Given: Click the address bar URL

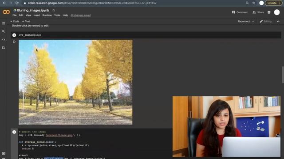Looking at the screenshot, I should [92, 3].
